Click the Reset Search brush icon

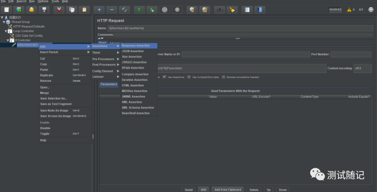(x=232, y=10)
